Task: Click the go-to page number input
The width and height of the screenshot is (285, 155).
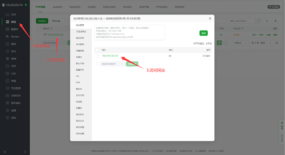Action: pyautogui.click(x=270, y=43)
